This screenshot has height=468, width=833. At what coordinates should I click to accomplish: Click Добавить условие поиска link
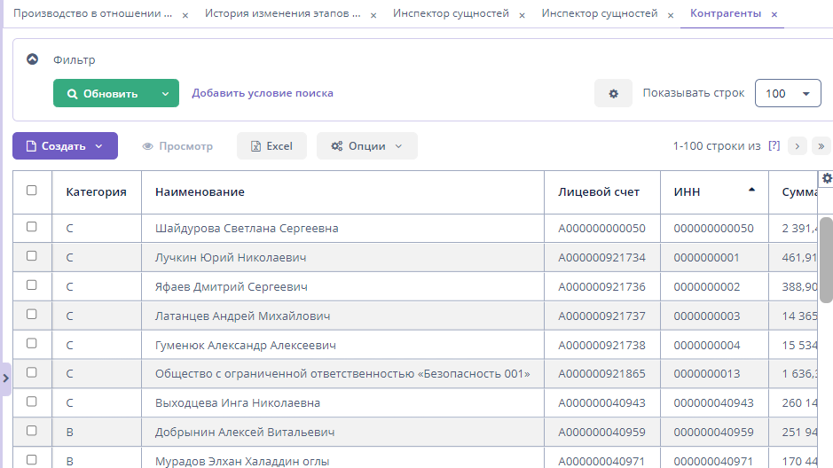(x=263, y=93)
